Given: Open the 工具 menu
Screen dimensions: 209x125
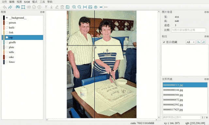Looking at the screenshot, I should (x=42, y=2).
